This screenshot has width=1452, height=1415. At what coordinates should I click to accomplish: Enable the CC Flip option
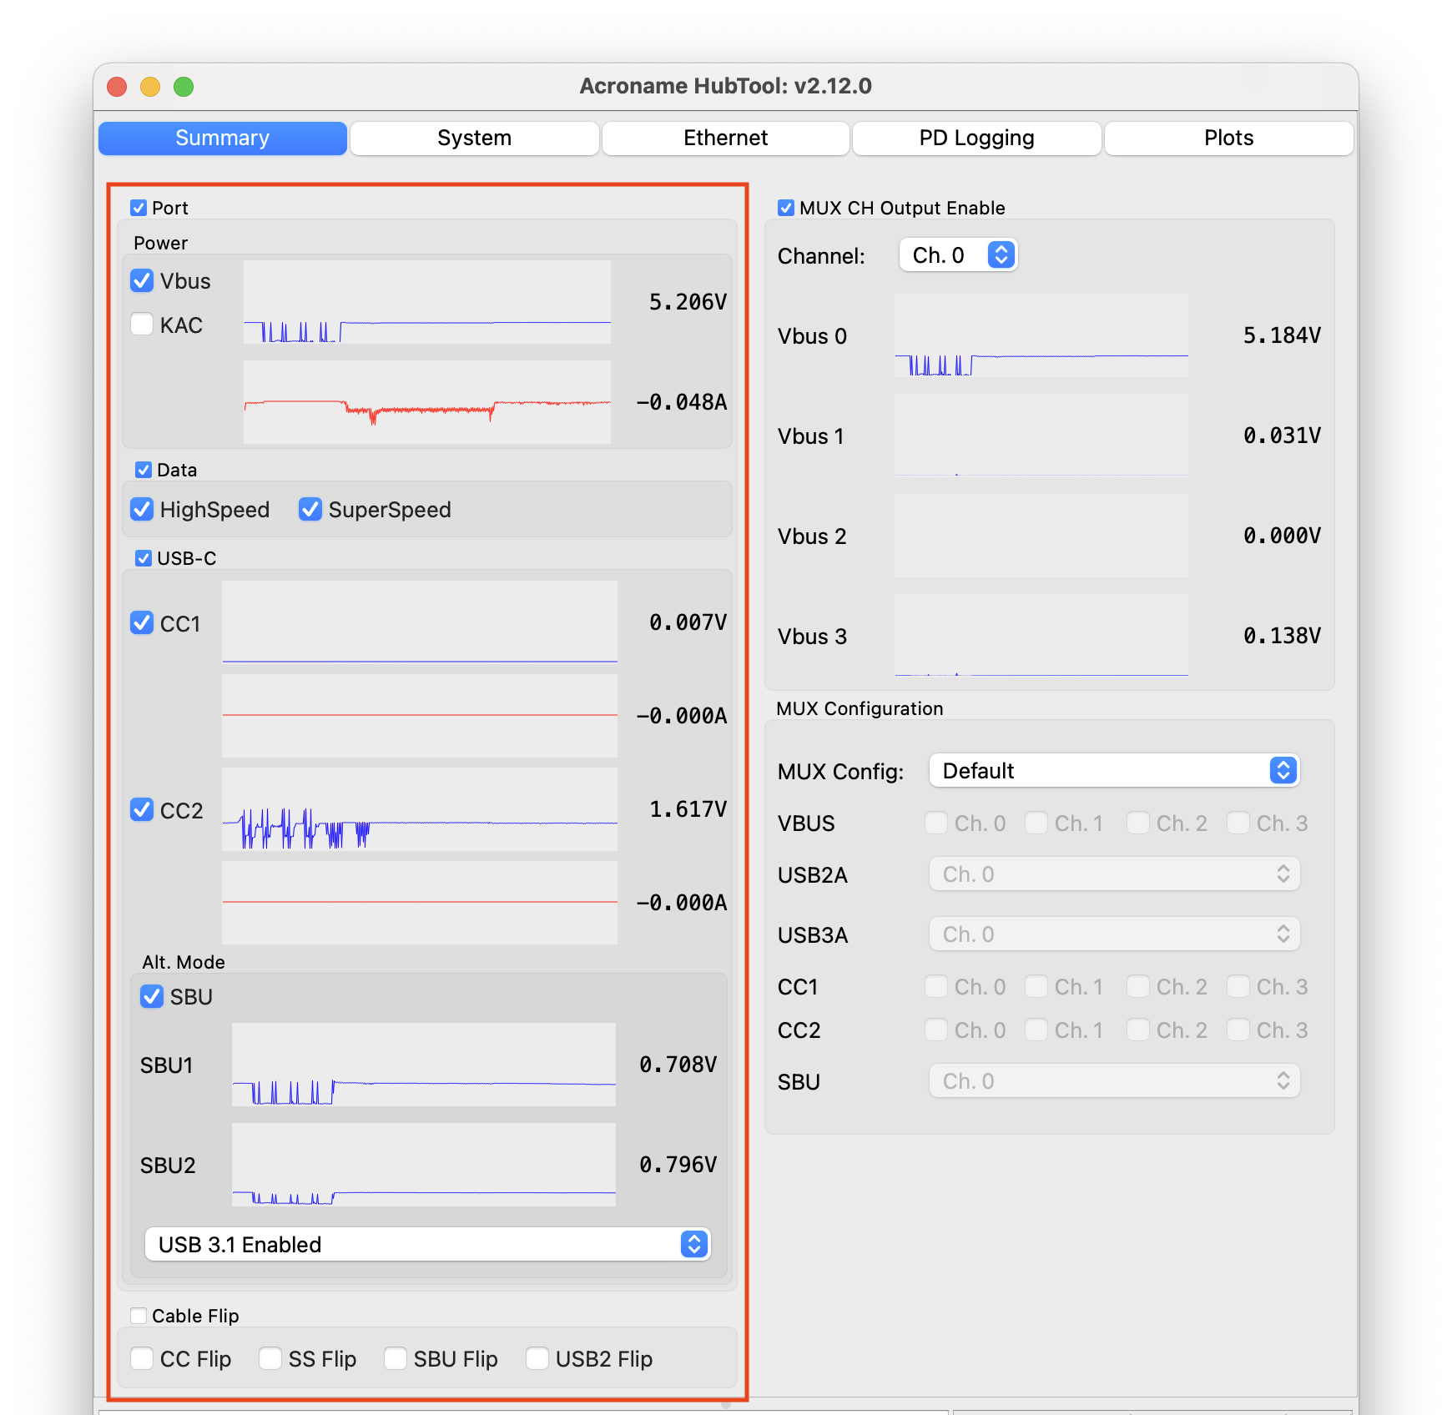pyautogui.click(x=143, y=1358)
